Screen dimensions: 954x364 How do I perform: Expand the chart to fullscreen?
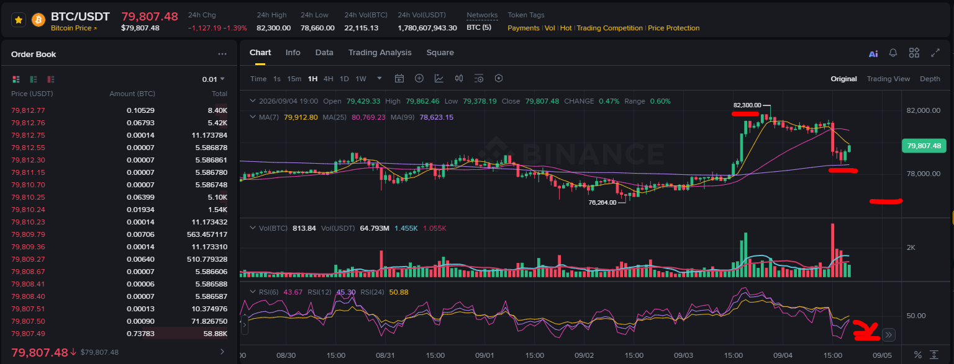pos(935,53)
